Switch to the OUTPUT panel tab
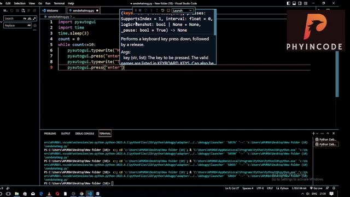Viewport: 350px width, 197px height. coord(66,134)
